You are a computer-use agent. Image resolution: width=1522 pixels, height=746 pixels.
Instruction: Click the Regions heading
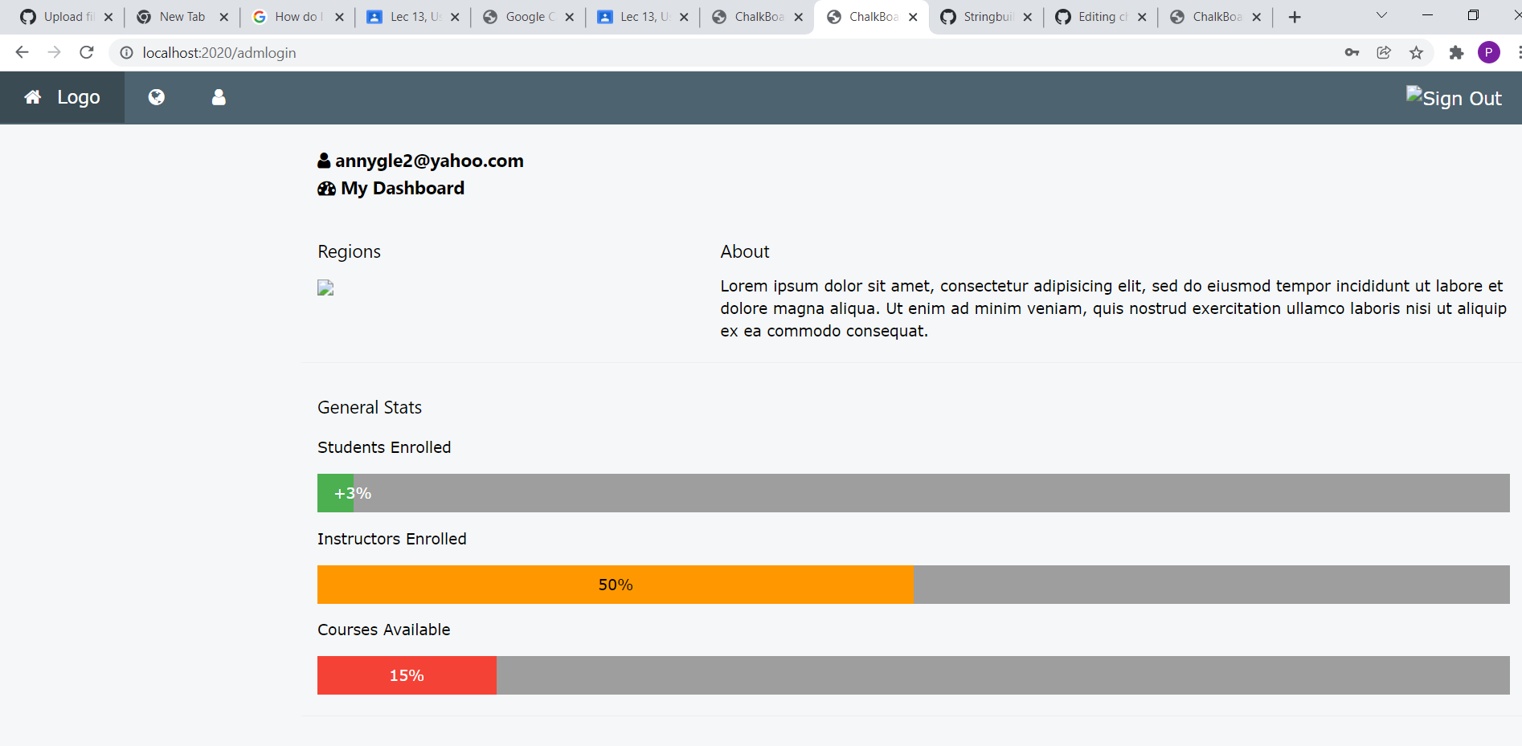tap(349, 251)
